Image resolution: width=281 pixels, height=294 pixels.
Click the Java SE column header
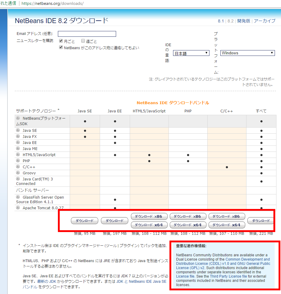point(85,111)
